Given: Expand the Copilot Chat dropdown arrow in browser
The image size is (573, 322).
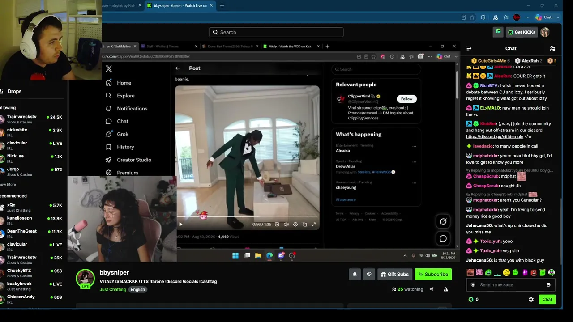Looking at the screenshot, I should pyautogui.click(x=558, y=17).
